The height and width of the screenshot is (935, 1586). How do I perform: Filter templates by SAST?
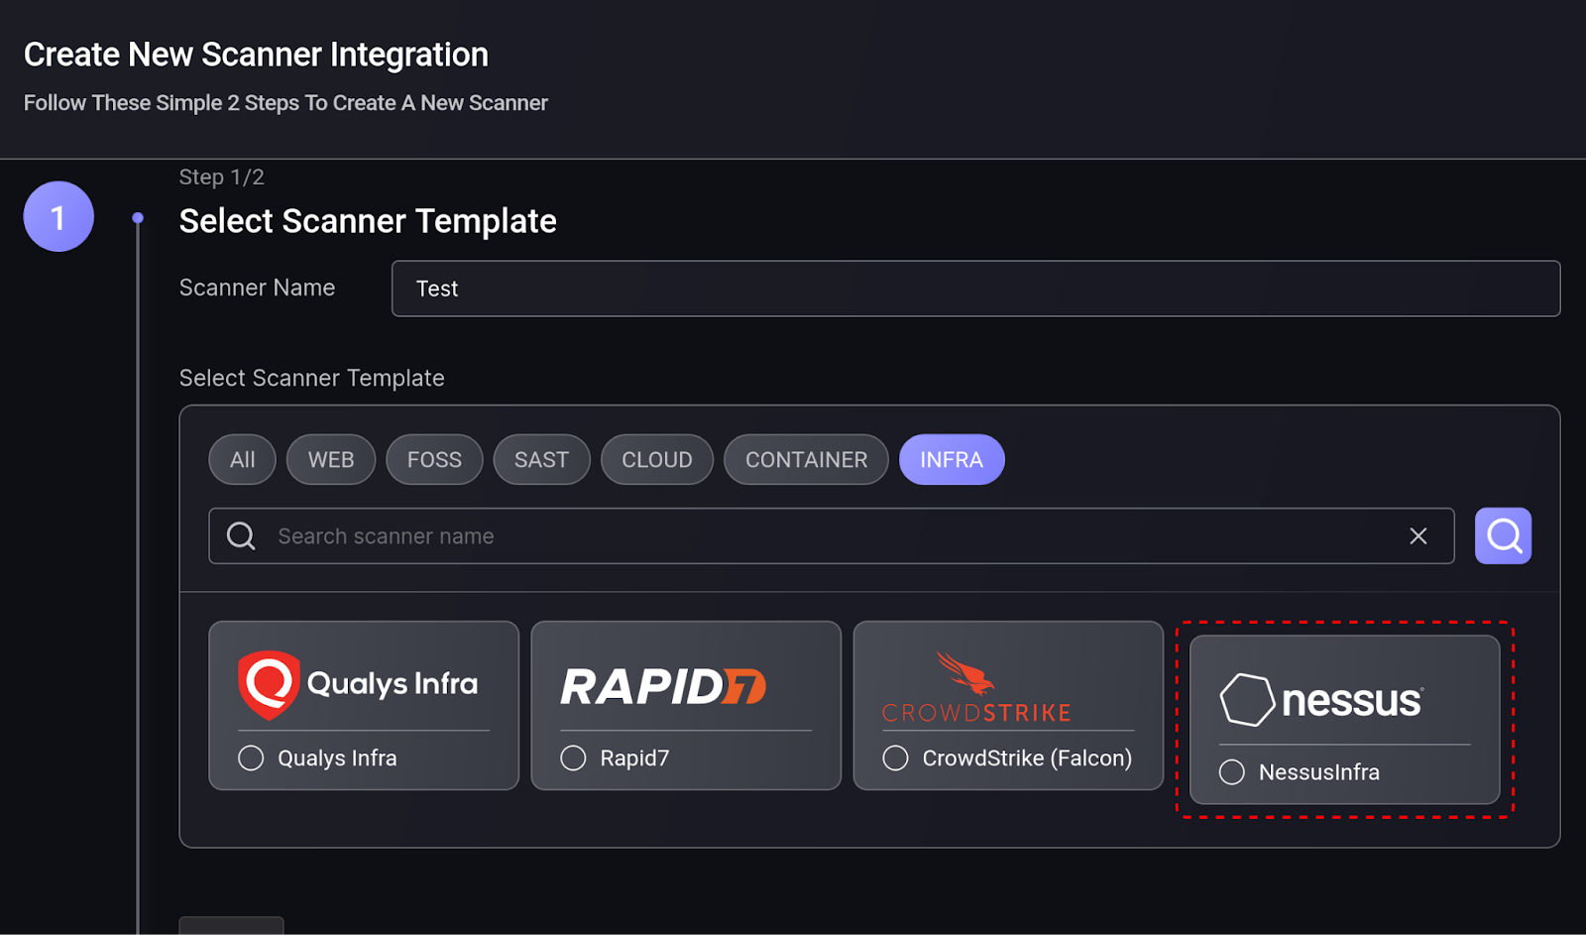(541, 460)
